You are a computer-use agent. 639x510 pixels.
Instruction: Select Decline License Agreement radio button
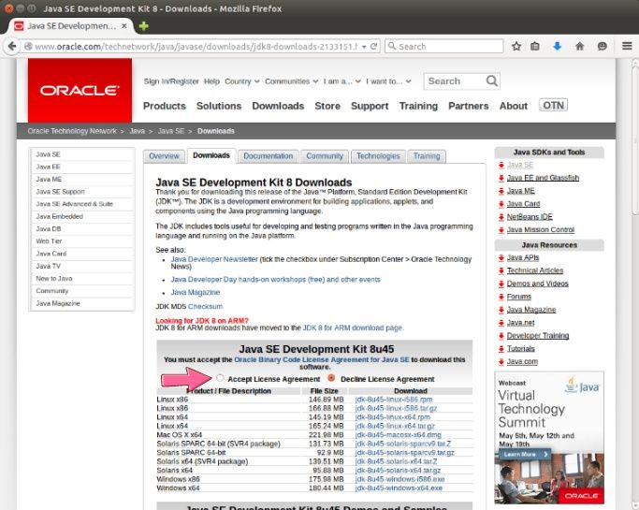point(331,378)
